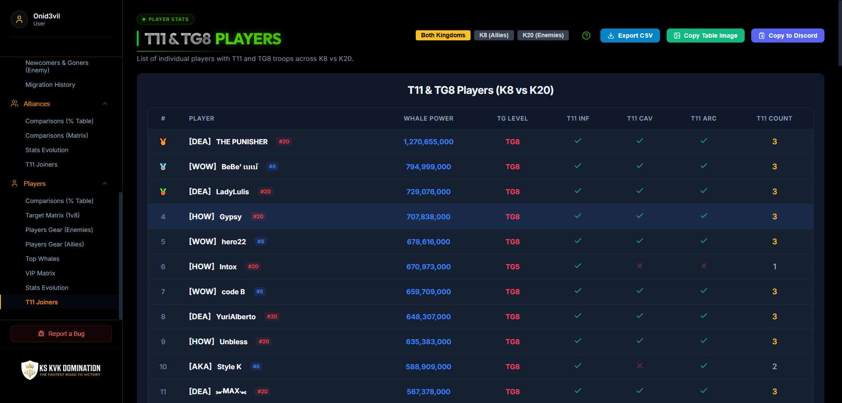
Task: Click the #8 kingdom badge beside Style K
Action: pyautogui.click(x=257, y=367)
